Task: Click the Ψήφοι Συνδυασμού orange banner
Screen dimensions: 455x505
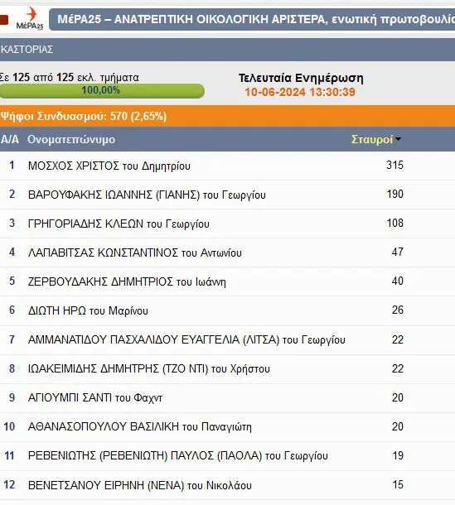Action: click(x=227, y=116)
